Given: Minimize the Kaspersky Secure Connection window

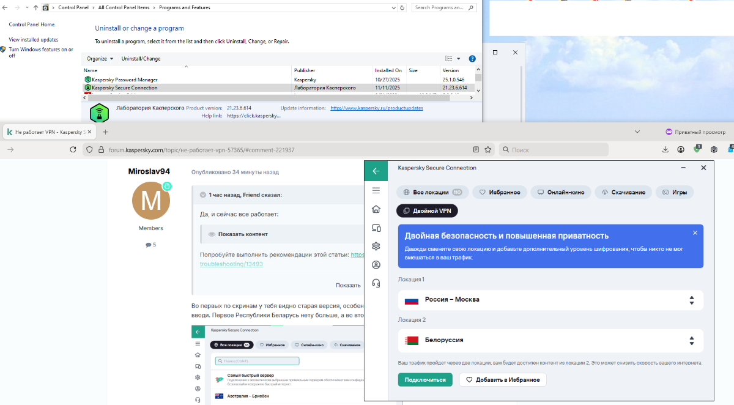Looking at the screenshot, I should point(683,168).
